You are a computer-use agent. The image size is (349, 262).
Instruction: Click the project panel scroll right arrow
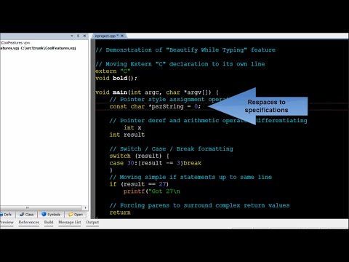(x=85, y=207)
